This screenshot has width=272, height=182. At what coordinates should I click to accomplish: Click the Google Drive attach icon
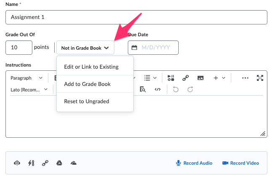[x=59, y=163]
